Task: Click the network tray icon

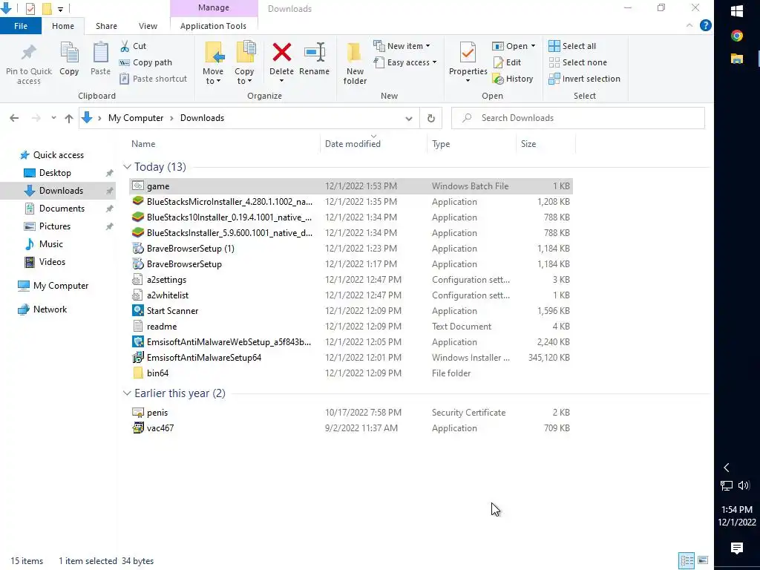Action: click(727, 485)
